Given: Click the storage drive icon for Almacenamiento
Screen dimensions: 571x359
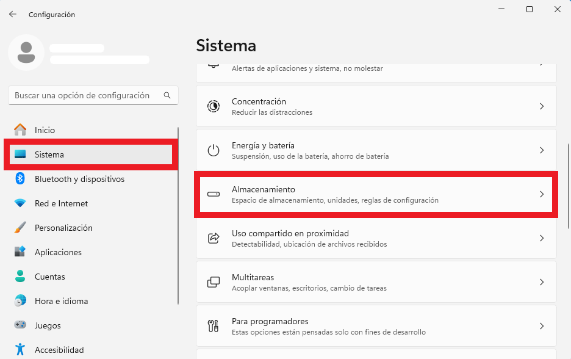Looking at the screenshot, I should pos(214,194).
